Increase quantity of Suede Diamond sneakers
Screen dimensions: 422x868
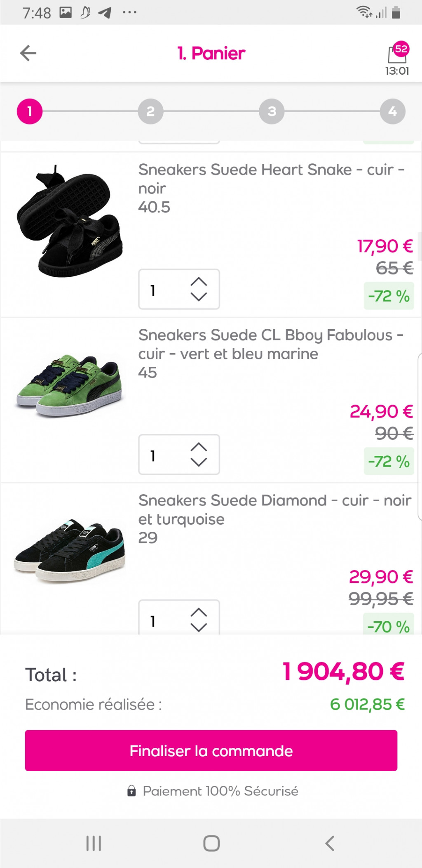click(199, 613)
